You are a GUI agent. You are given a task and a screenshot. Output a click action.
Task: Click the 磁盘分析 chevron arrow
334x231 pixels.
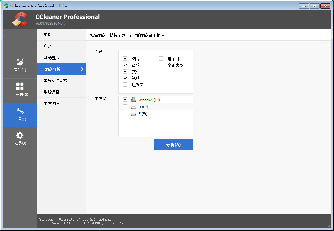(82, 69)
